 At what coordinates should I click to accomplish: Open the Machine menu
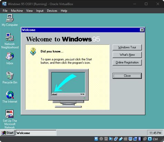(17, 11)
